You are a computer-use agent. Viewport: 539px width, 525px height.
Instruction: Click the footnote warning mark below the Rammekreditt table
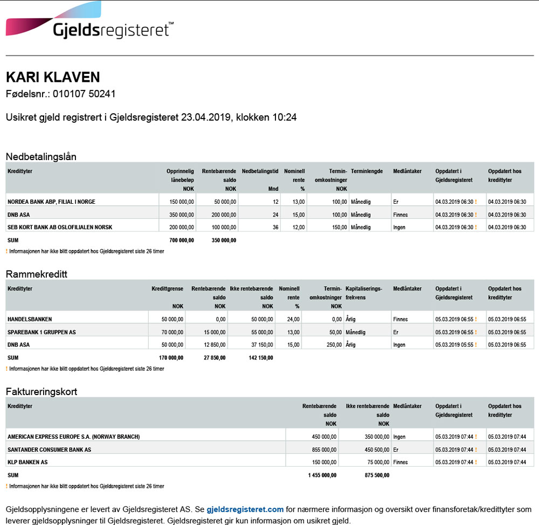[x=6, y=369]
